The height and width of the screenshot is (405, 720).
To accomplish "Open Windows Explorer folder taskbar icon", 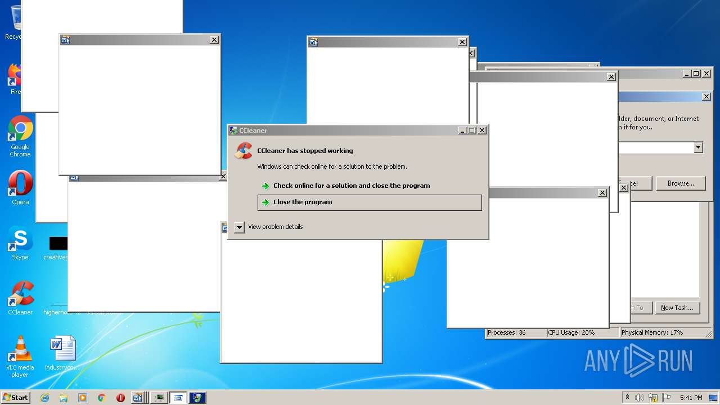I will click(64, 398).
